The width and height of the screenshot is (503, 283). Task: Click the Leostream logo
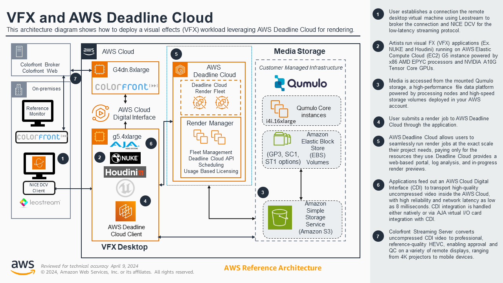[40, 202]
